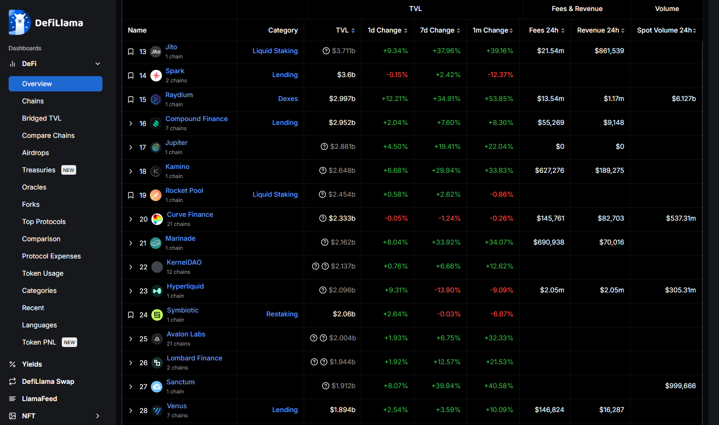Click the Hyperliquid protocol logo
The height and width of the screenshot is (425, 719).
coord(157,291)
